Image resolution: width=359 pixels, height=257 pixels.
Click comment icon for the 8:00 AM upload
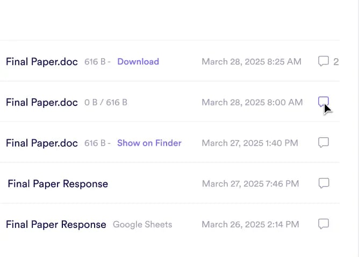[323, 102]
